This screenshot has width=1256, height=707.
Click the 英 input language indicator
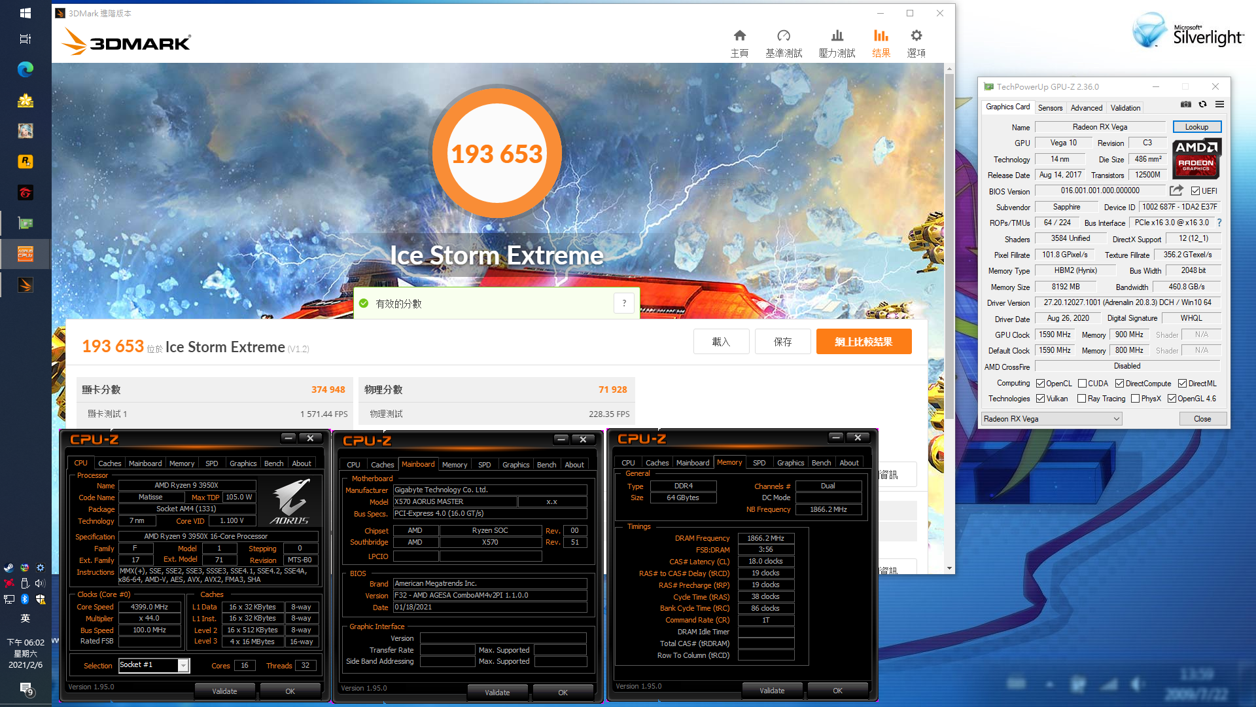[25, 618]
